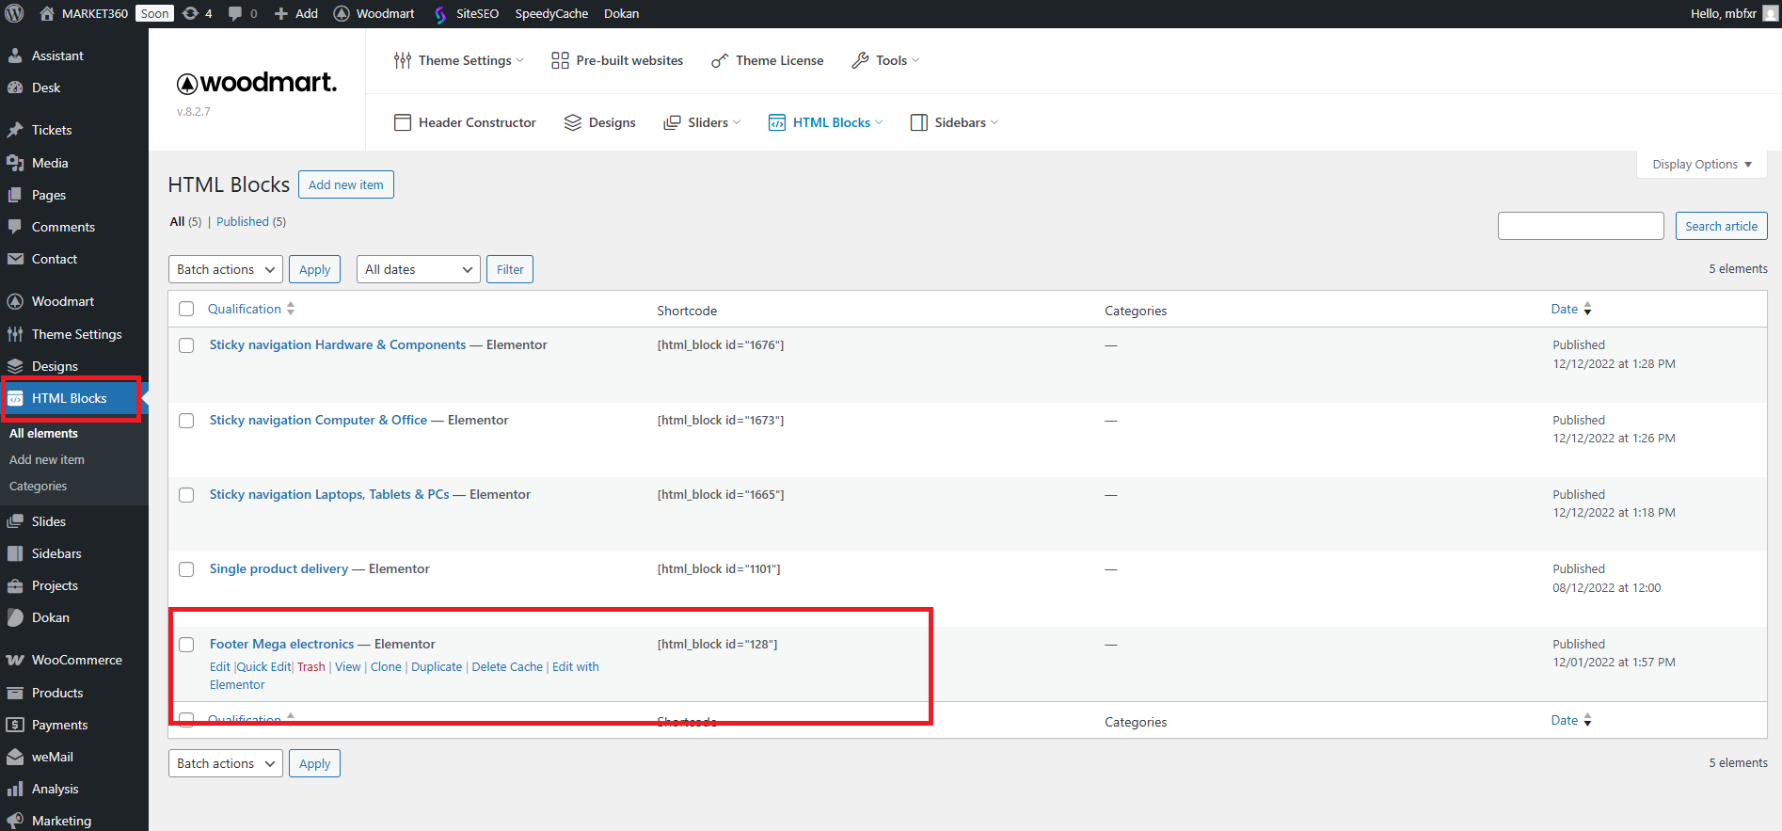Click the Contact envelope icon

[x=15, y=259]
